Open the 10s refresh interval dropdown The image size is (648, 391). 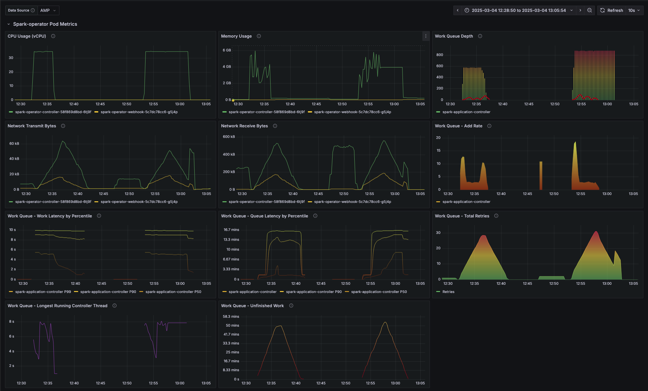[x=634, y=11]
